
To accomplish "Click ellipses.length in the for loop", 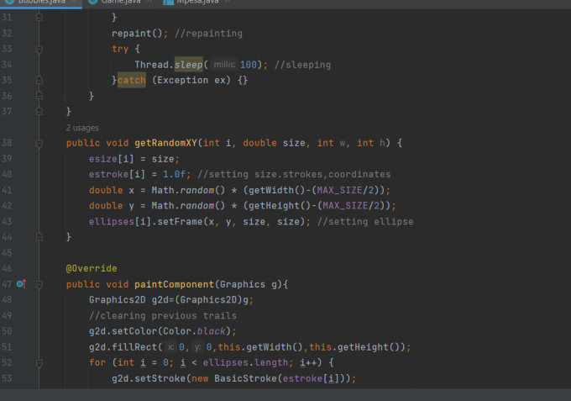I will (245, 362).
